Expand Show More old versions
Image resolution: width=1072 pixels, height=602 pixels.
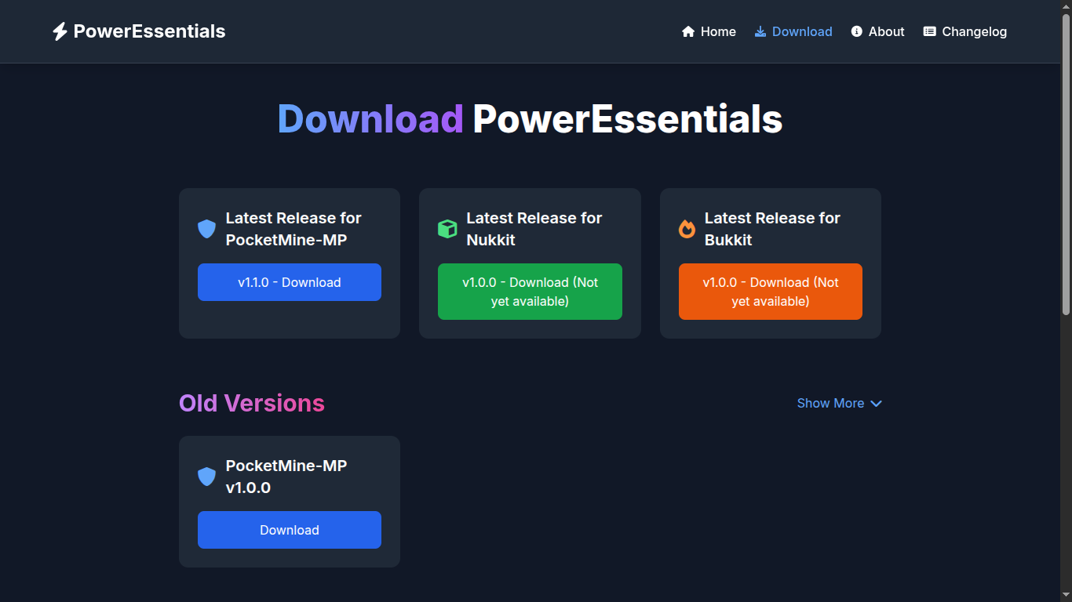coord(840,403)
